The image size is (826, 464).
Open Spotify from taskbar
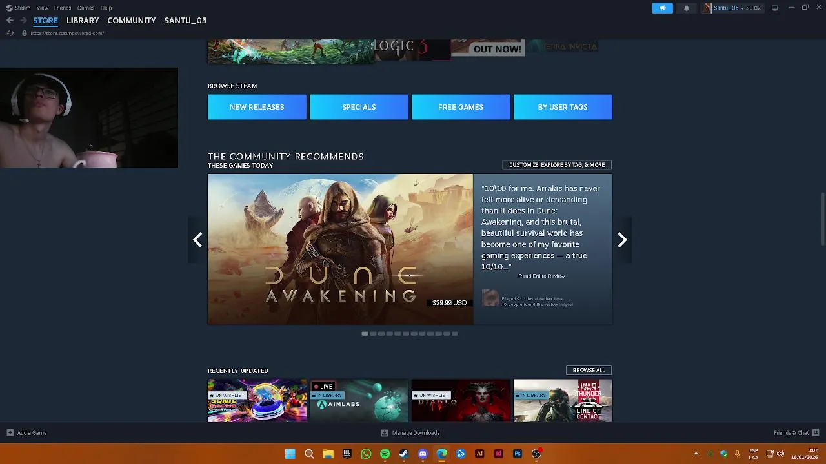tap(385, 454)
